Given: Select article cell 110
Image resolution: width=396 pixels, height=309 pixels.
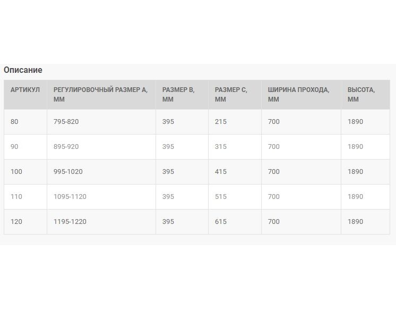Looking at the screenshot, I should coord(25,197).
